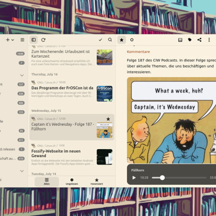Toggle the starred state of the article

click(122, 40)
